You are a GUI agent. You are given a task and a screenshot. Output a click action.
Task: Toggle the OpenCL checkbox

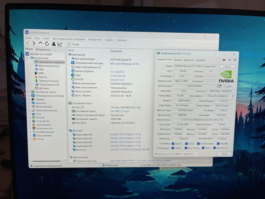[173, 144]
